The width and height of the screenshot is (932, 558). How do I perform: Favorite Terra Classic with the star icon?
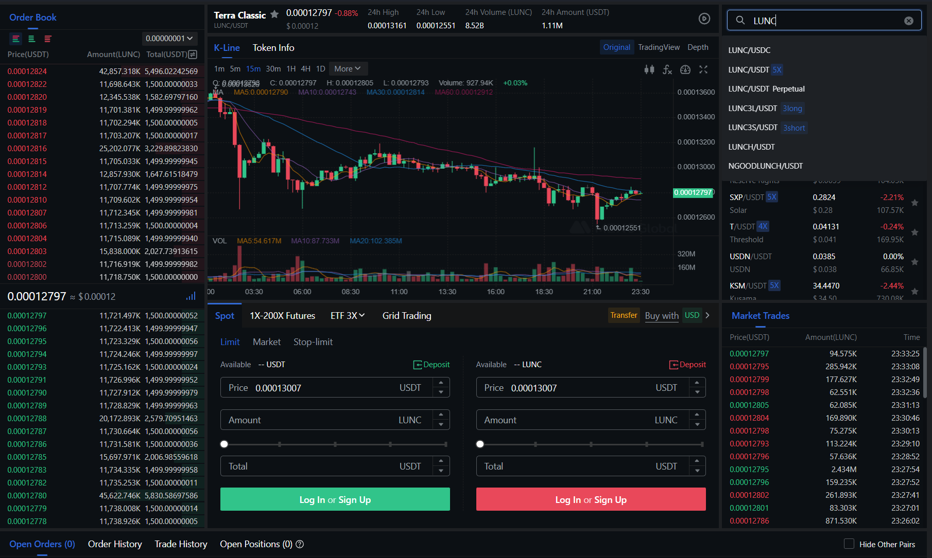(274, 14)
